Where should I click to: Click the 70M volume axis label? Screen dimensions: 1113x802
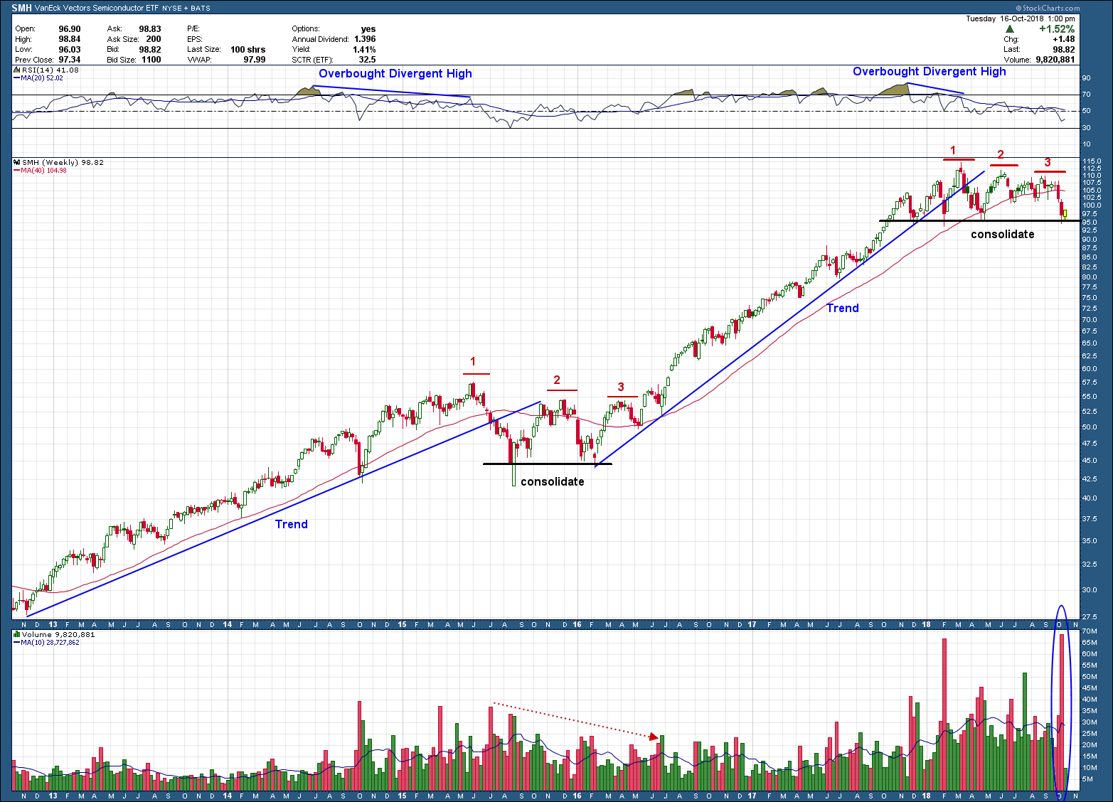(1088, 631)
